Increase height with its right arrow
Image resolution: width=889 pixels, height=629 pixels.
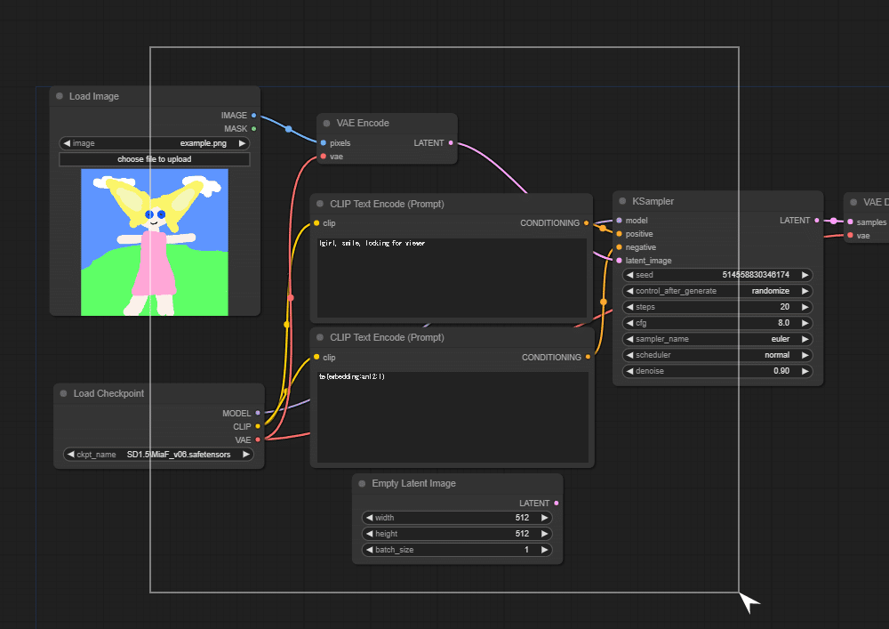tap(544, 534)
